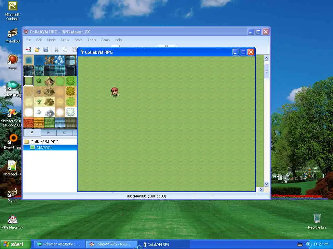Open the Everything desktop shortcut

pos(12,142)
